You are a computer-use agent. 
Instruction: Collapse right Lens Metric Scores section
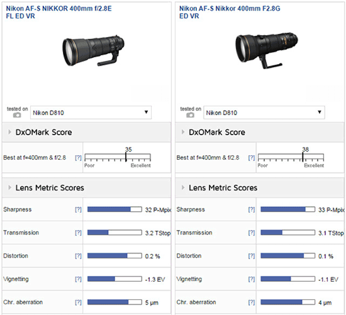[x=183, y=188]
